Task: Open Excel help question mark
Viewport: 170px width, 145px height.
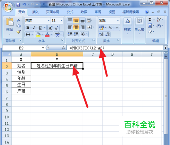Action: 147,12
